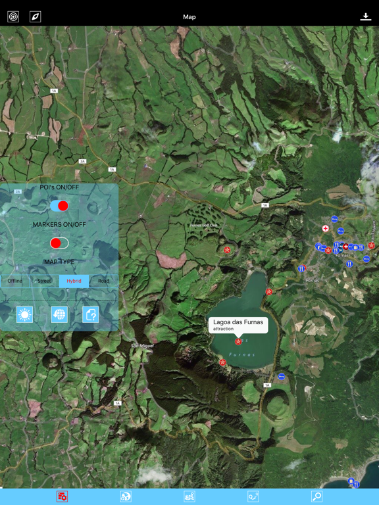Select the red star marker at the far right edge
The height and width of the screenshot is (505, 379).
coord(371,245)
